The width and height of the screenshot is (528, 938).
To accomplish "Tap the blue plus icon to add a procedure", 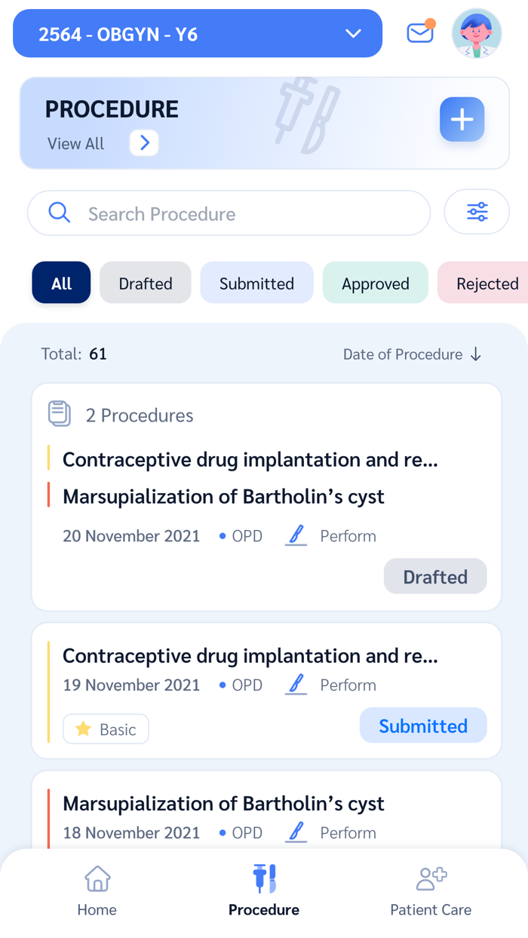I will (462, 119).
